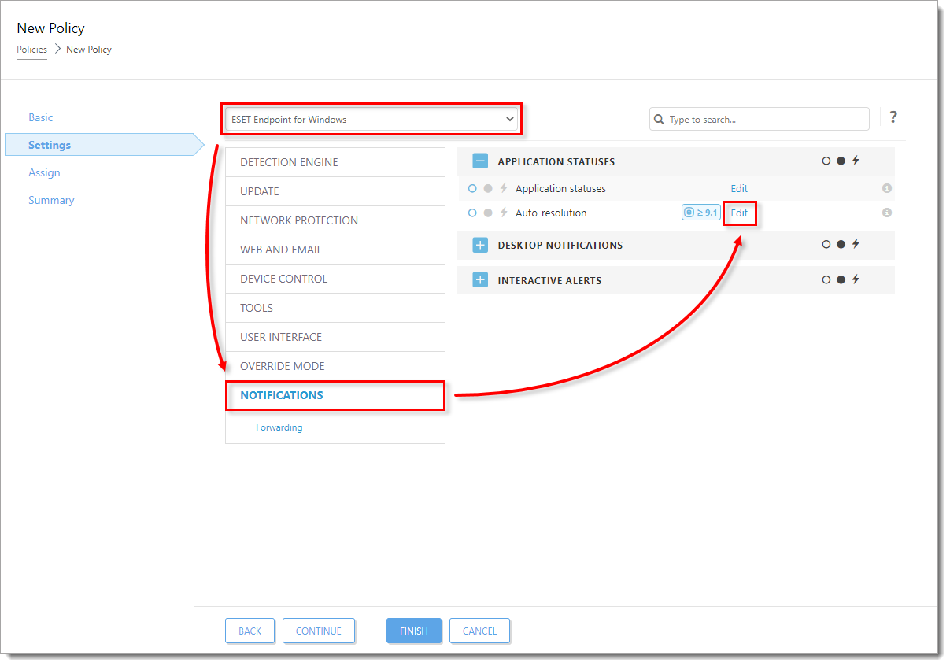Click the Auto-resolution setting label
The width and height of the screenshot is (950, 666).
pyautogui.click(x=551, y=213)
